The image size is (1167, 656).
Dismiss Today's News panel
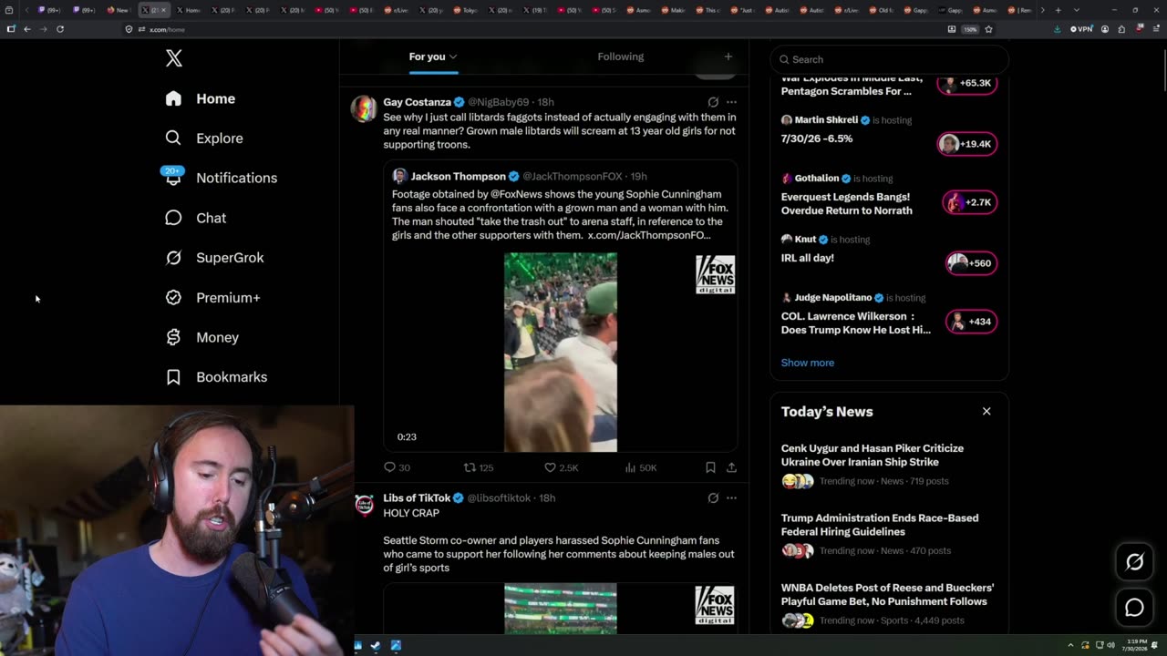(986, 411)
